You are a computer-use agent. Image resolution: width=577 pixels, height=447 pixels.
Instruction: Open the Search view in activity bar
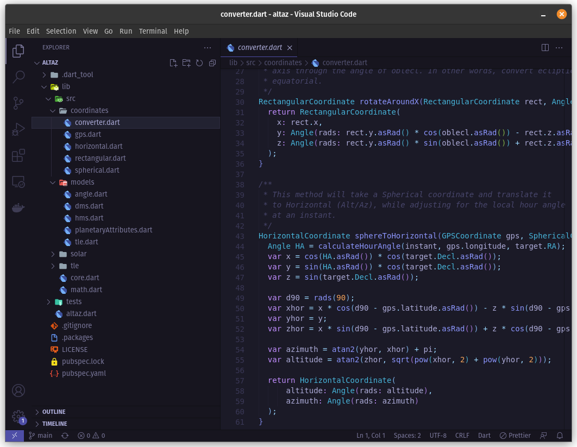click(x=18, y=77)
